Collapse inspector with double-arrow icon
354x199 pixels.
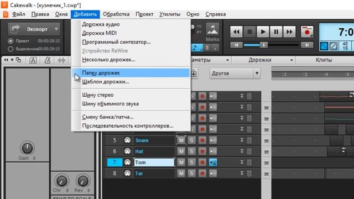[6, 60]
